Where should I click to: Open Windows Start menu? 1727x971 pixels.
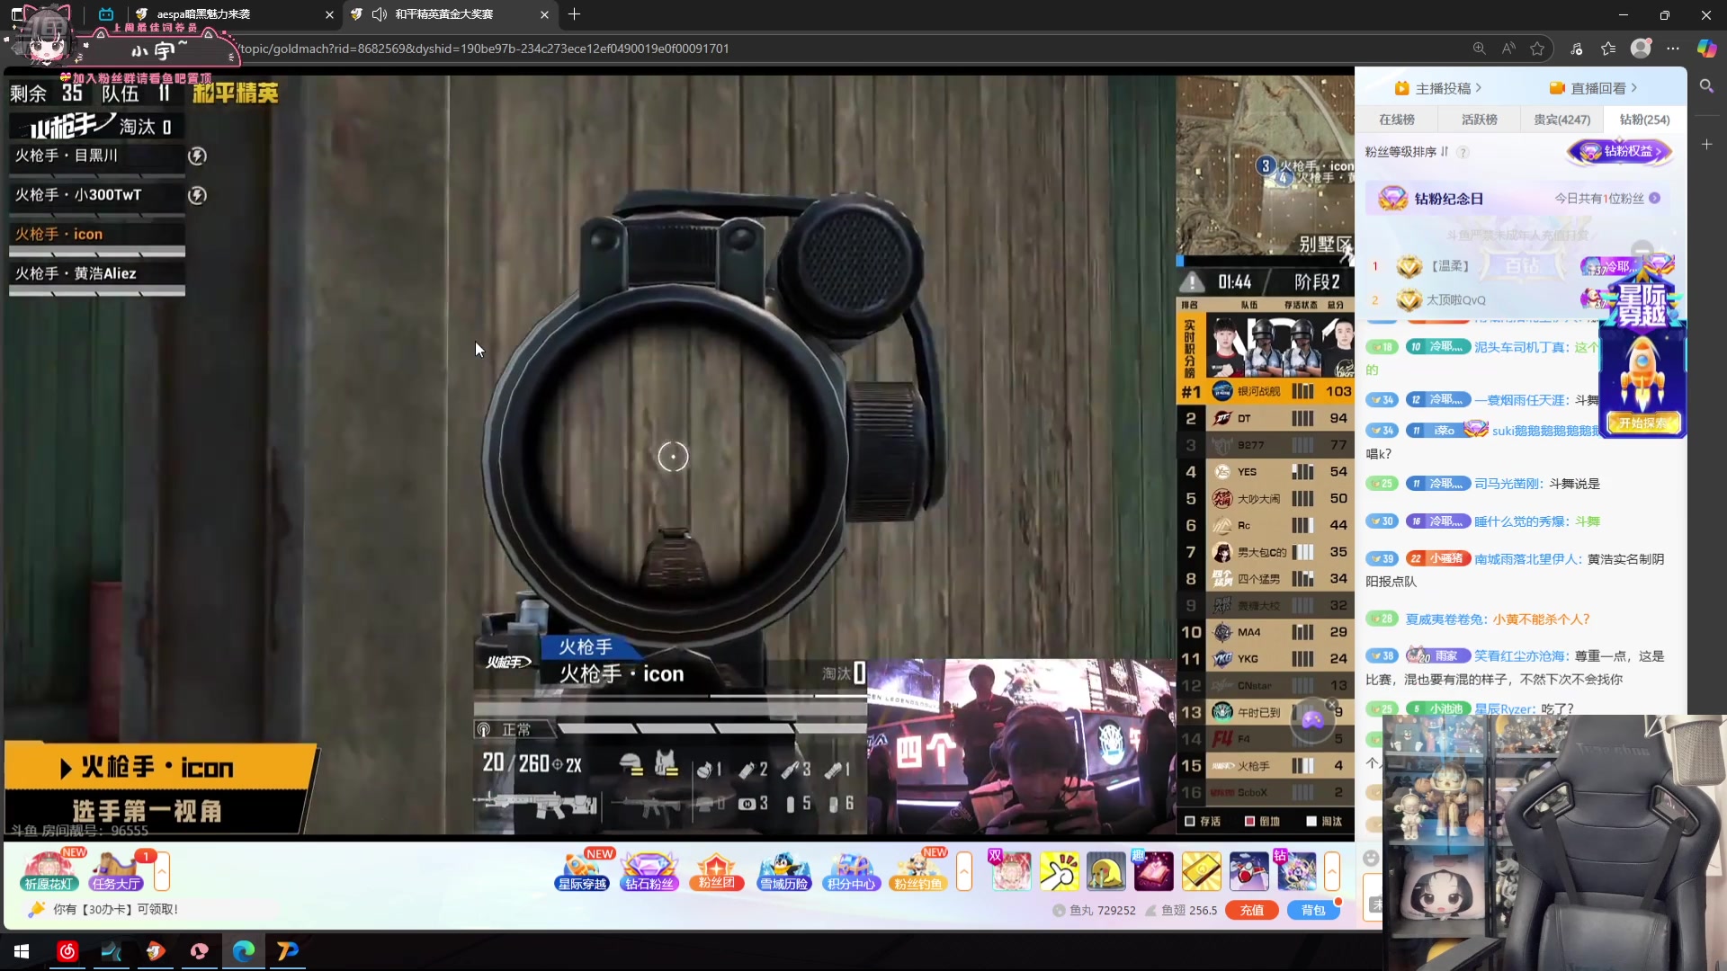click(22, 950)
